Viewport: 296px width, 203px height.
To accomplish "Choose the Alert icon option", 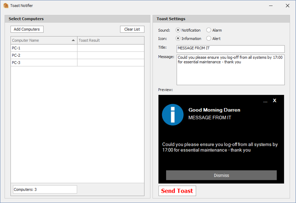I will [208, 38].
